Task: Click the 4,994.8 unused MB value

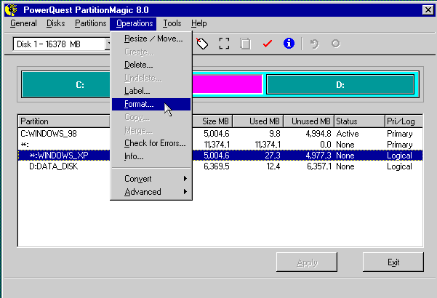Action: (318, 134)
